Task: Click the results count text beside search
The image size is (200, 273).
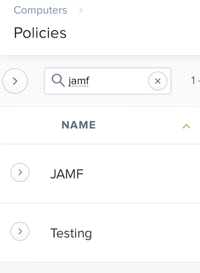Action: pyautogui.click(x=195, y=81)
